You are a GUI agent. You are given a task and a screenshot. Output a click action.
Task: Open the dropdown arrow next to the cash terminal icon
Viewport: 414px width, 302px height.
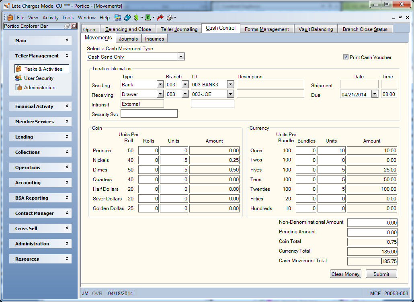[x=154, y=18]
